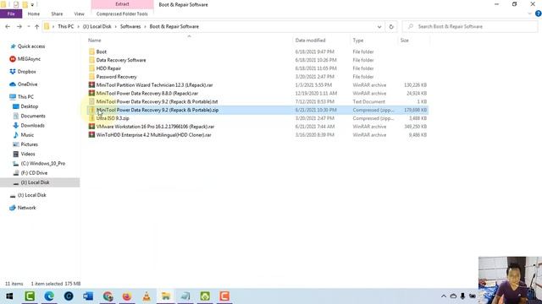Sort by the Type column header
Image resolution: width=542 pixels, height=304 pixels.
[358, 41]
